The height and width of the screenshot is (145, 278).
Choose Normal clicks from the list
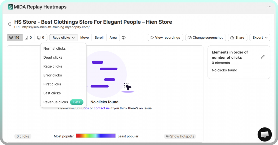55,49
